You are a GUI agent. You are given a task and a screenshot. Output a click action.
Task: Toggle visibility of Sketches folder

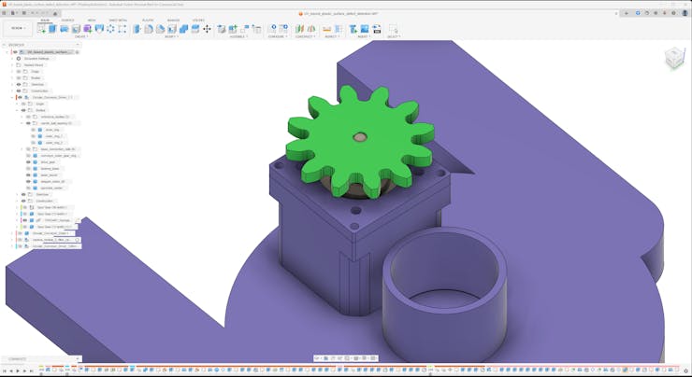[x=19, y=84]
